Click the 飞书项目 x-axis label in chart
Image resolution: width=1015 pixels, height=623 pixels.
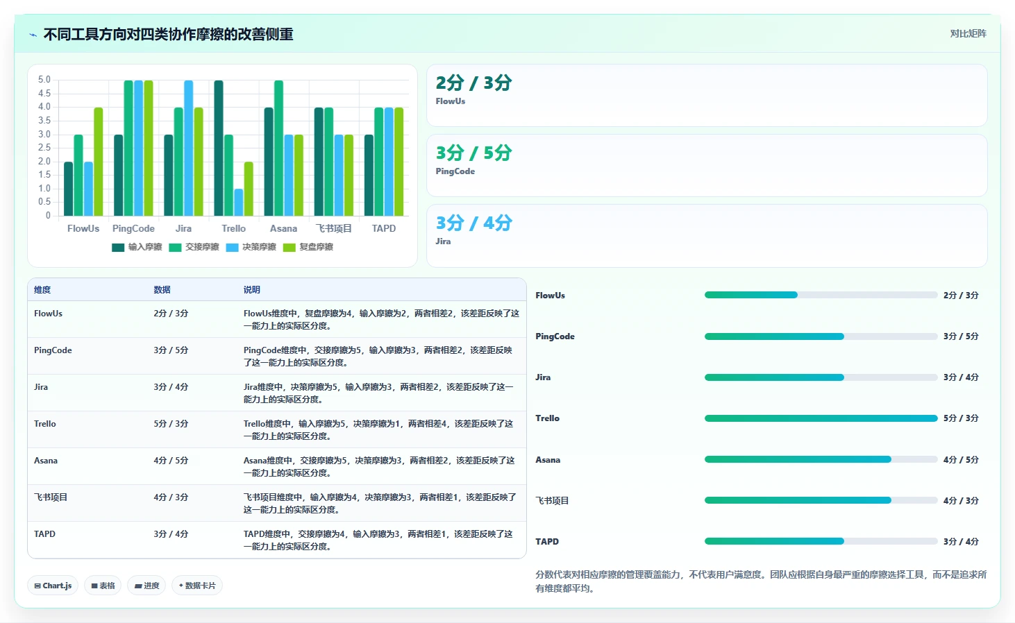pos(334,228)
